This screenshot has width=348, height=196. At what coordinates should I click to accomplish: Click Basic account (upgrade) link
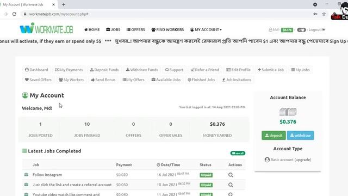pyautogui.click(x=288, y=160)
